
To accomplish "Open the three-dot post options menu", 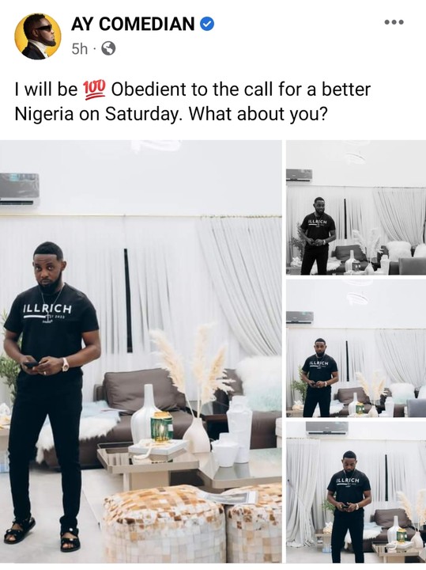I will (x=394, y=22).
